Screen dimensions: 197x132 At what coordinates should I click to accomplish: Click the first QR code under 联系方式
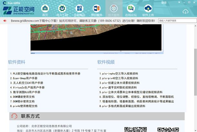pos(135,129)
